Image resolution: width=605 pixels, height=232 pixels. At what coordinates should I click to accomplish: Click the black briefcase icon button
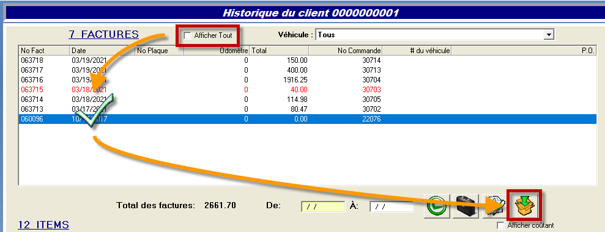[466, 206]
